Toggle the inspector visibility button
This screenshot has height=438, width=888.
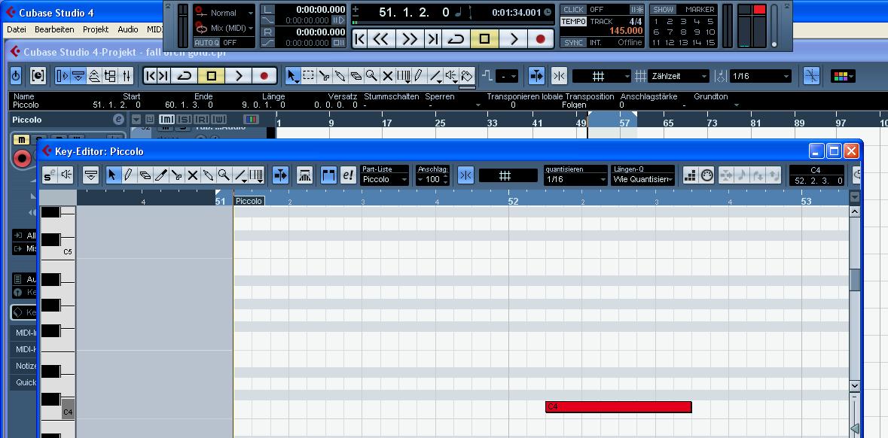63,75
